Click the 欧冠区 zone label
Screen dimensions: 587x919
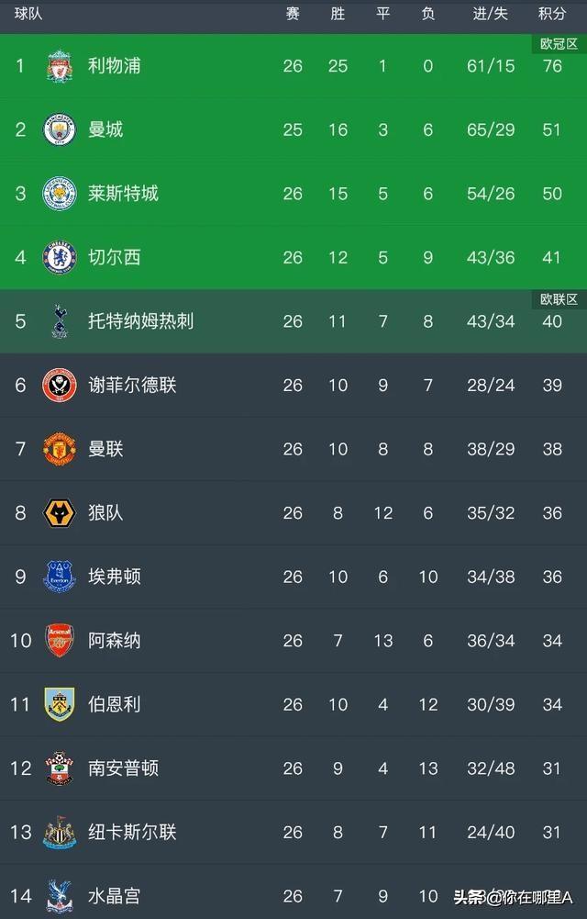(x=559, y=44)
